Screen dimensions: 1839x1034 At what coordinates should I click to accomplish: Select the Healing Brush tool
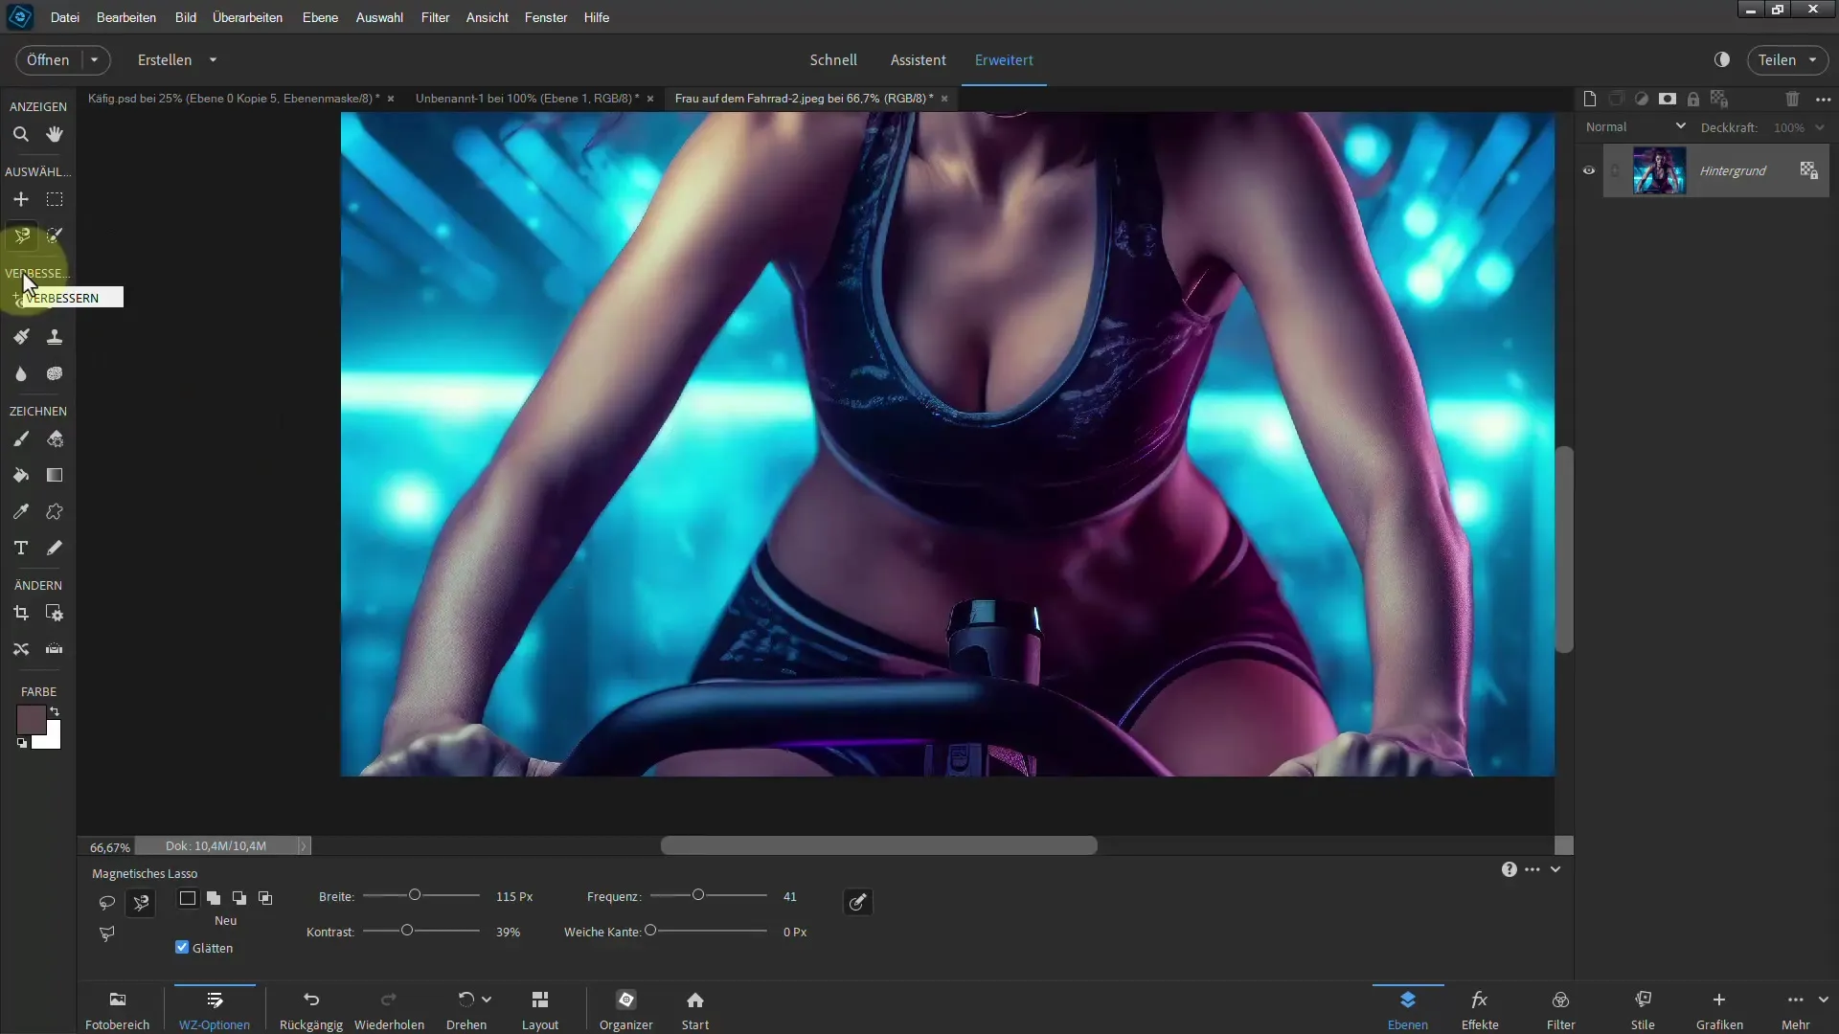[x=20, y=337]
